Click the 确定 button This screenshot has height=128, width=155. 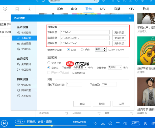82,104
